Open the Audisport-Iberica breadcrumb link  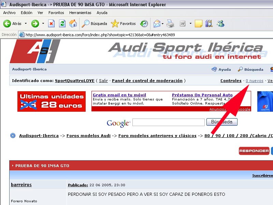(x=39, y=136)
